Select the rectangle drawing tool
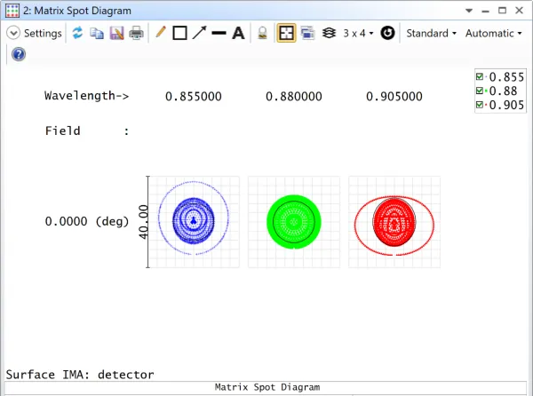 click(x=179, y=33)
